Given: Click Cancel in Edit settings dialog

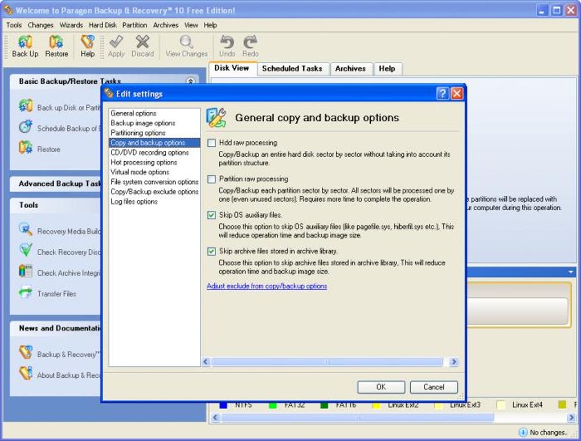Looking at the screenshot, I should click(434, 387).
